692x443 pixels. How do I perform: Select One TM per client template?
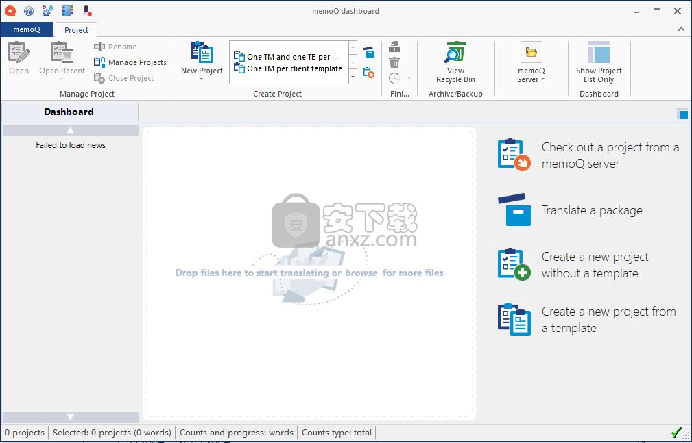click(x=288, y=68)
